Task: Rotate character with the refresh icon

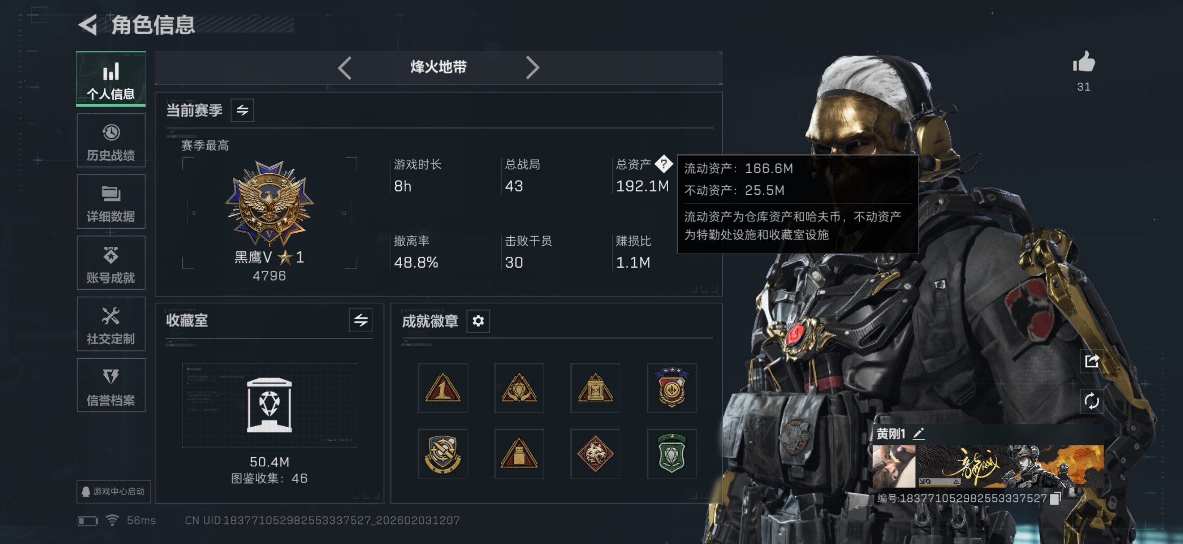Action: click(1091, 401)
